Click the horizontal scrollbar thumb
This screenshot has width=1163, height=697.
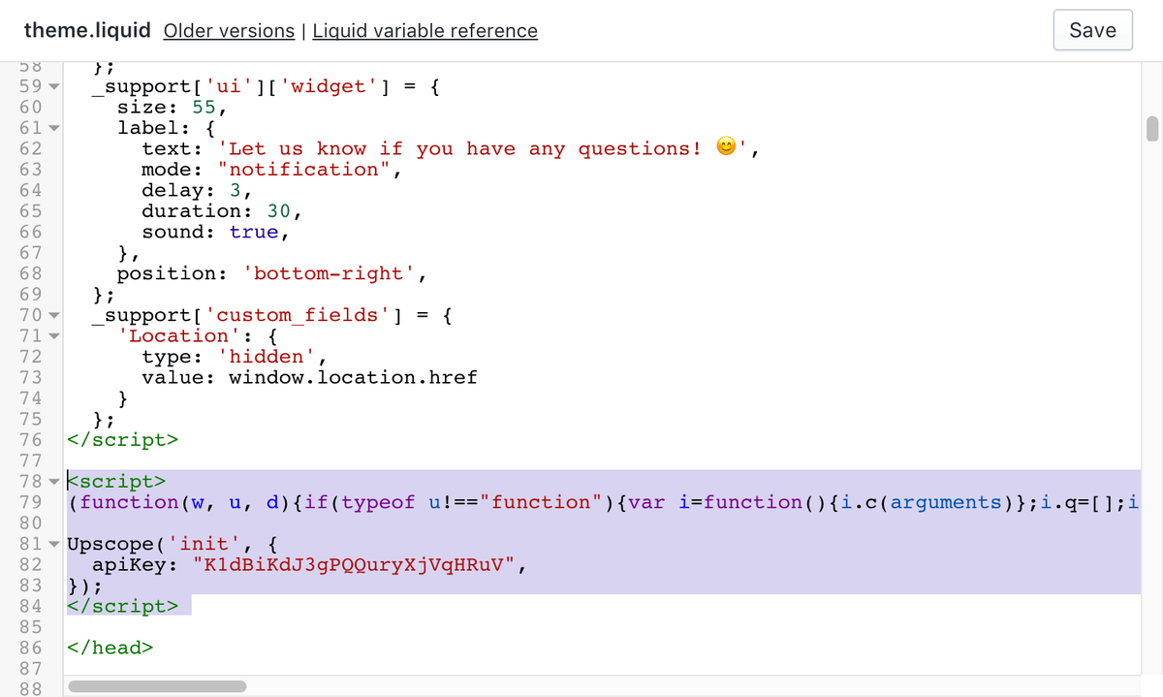coord(157,686)
